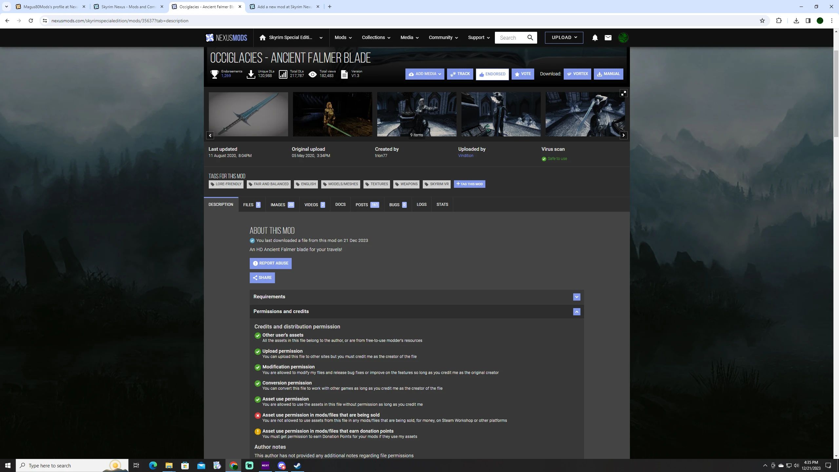Click the Vote button
This screenshot has height=472, width=839.
[523, 74]
